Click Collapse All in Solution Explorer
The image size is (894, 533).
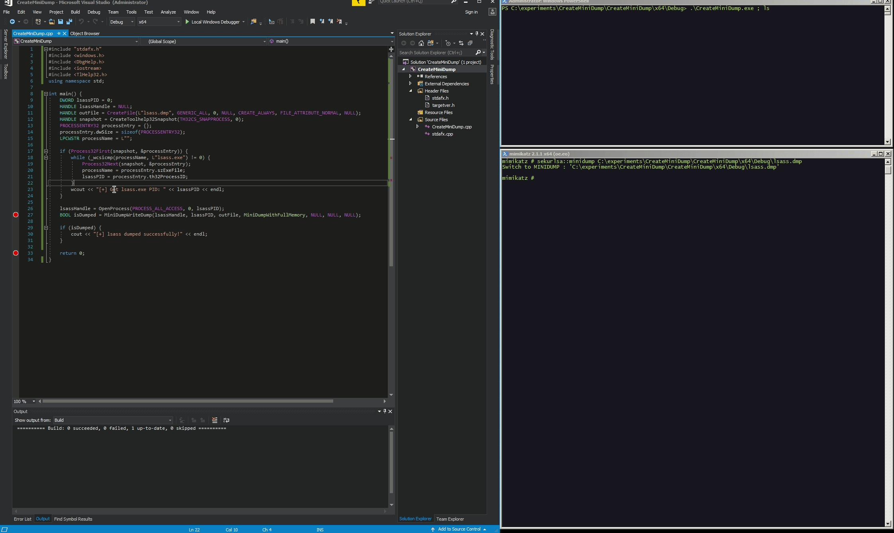pos(470,43)
